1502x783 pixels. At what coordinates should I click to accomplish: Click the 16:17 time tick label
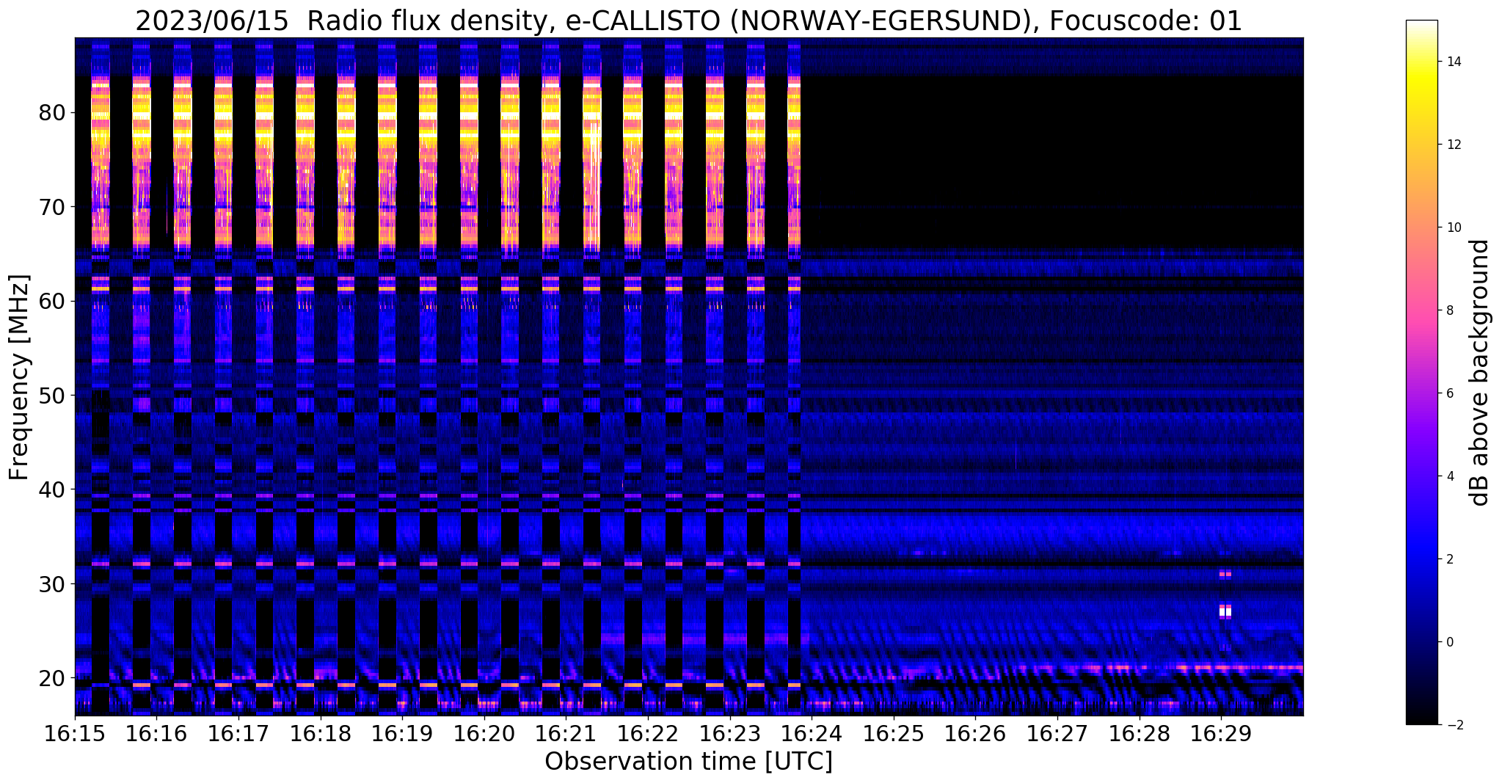[238, 733]
